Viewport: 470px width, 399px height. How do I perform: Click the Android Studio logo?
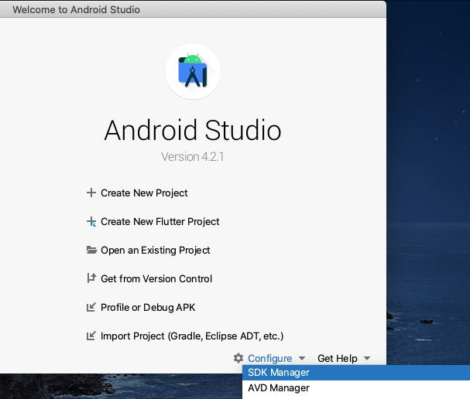coord(193,72)
